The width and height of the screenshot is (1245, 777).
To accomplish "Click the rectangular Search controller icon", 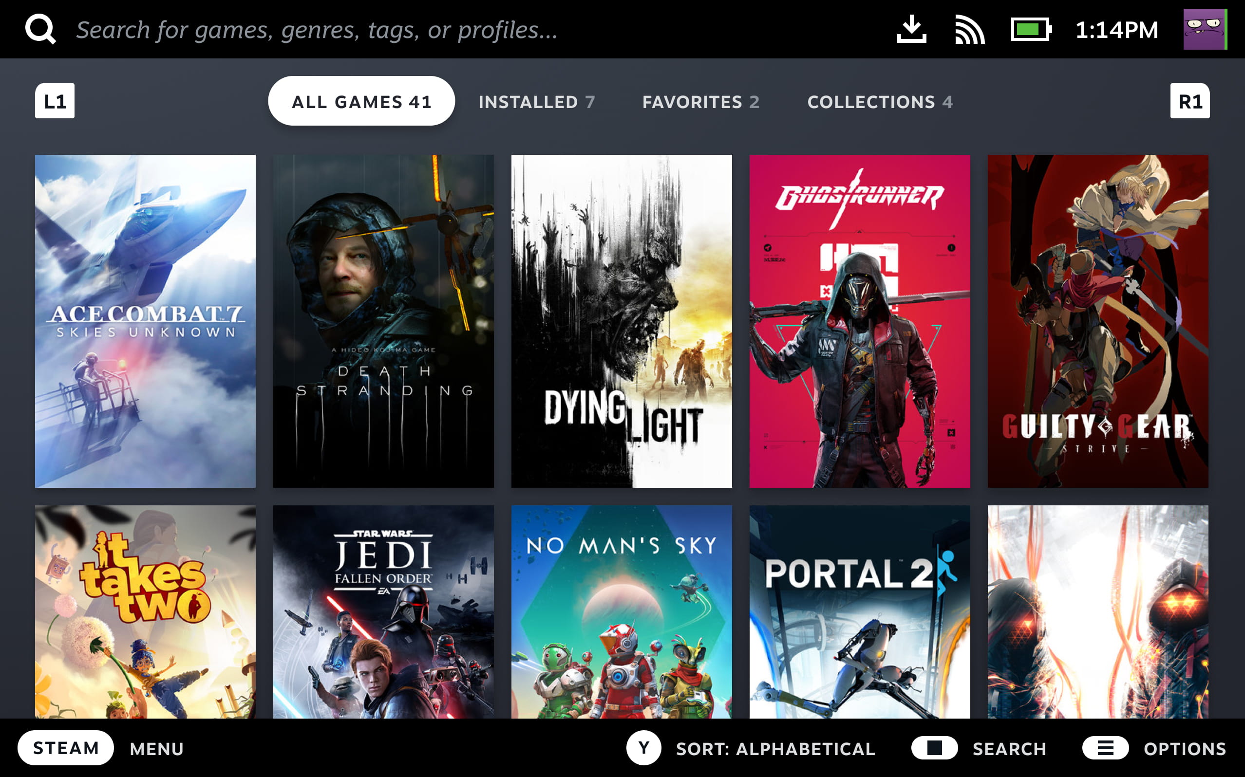I will (934, 748).
